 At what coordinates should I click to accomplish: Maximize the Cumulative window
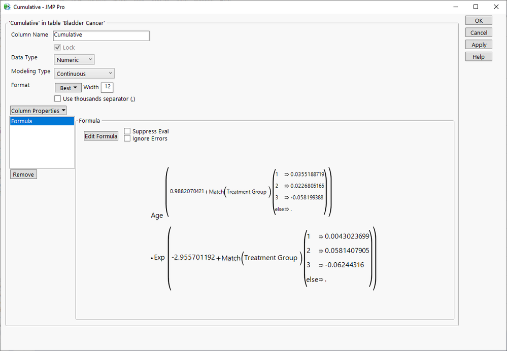476,7
